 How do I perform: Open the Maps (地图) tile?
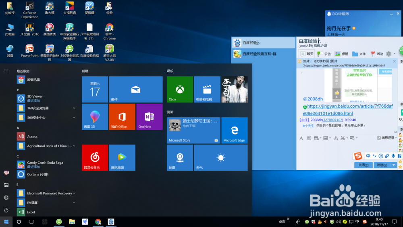tap(180, 158)
